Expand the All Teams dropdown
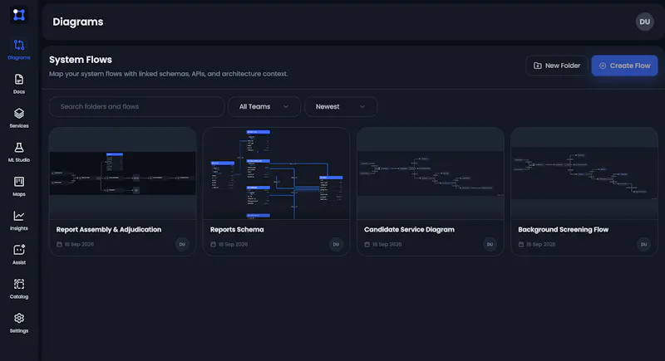665x361 pixels. click(x=264, y=107)
